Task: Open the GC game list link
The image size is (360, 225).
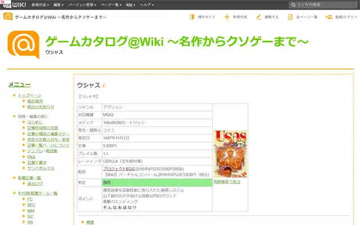Action: click(x=30, y=217)
